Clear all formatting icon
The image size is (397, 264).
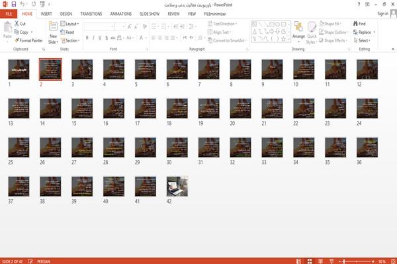pyautogui.click(x=144, y=26)
